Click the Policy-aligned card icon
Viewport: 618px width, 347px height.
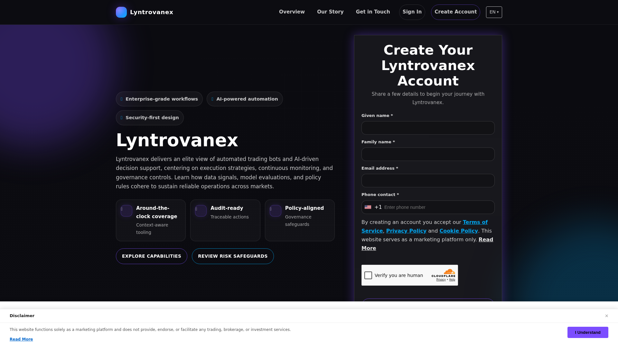276,211
